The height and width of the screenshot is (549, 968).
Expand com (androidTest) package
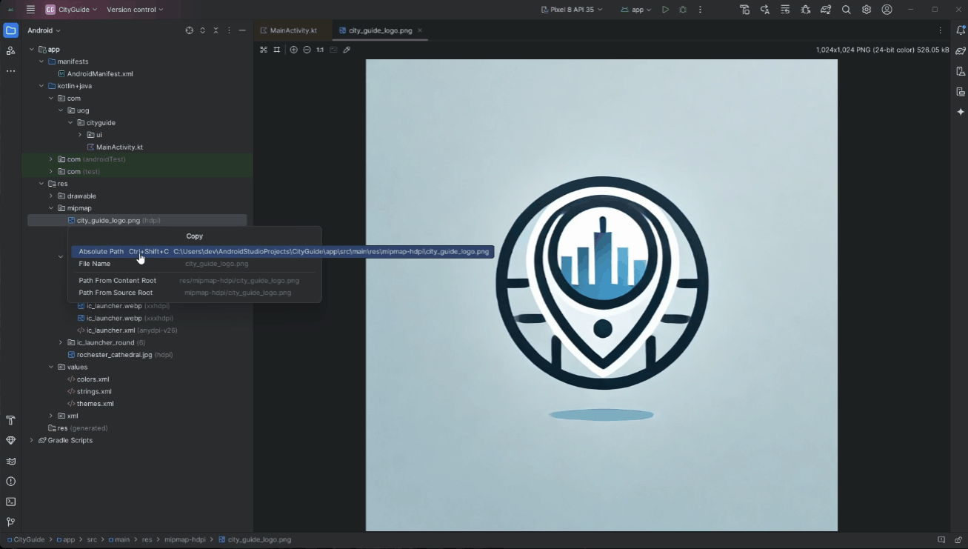51,159
